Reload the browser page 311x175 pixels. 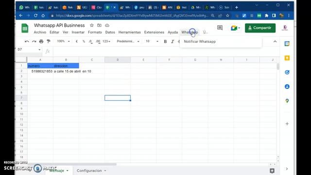[x=35, y=16]
